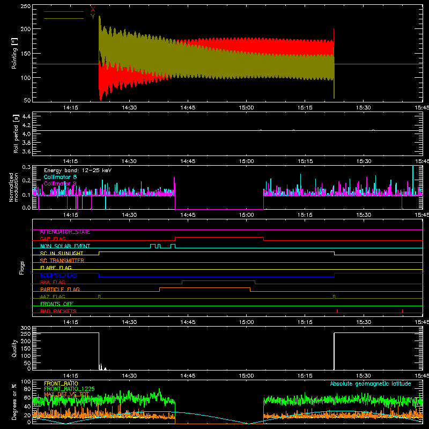Click the raised GAP_FLAG segment
The height and width of the screenshot is (429, 429).
(219, 237)
